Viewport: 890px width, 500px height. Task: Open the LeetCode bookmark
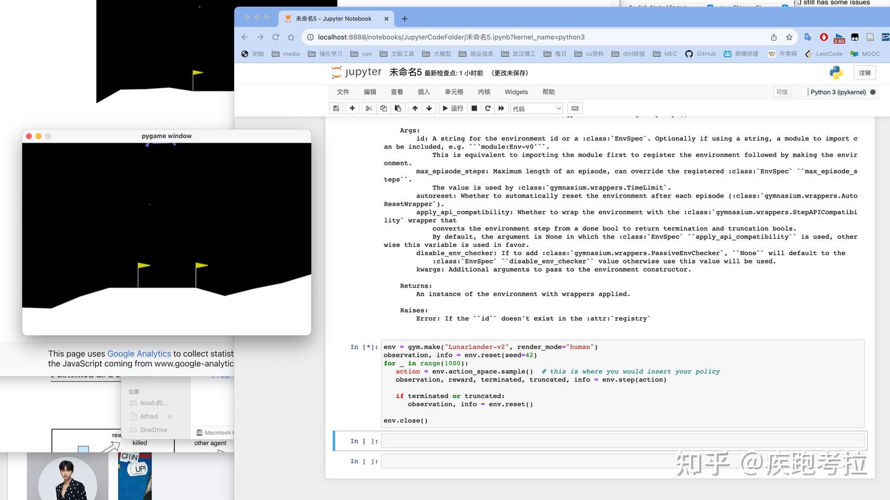(x=824, y=54)
